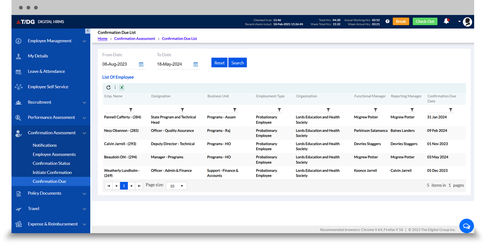Go to the next page
486x245 pixels.
point(132,186)
